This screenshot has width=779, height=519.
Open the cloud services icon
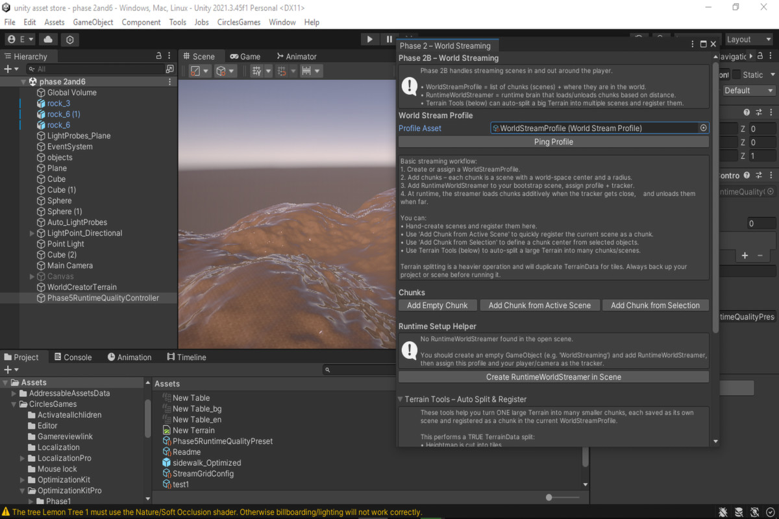point(49,40)
